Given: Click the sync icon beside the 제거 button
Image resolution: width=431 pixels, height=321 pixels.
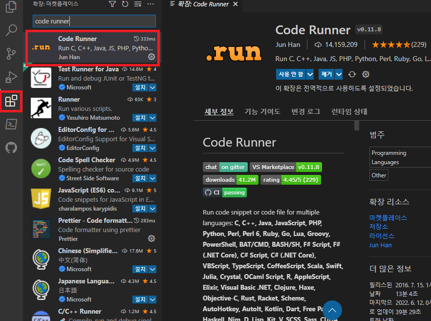Looking at the screenshot, I should [x=352, y=74].
